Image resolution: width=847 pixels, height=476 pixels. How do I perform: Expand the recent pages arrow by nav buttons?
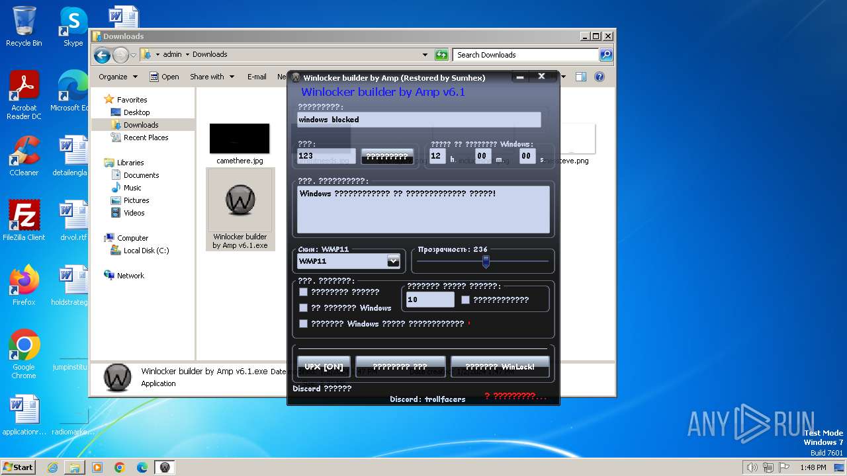[x=133, y=55]
